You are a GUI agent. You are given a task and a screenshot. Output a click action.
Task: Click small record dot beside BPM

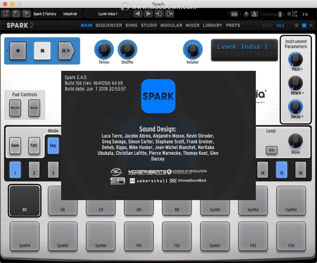pyautogui.click(x=297, y=26)
